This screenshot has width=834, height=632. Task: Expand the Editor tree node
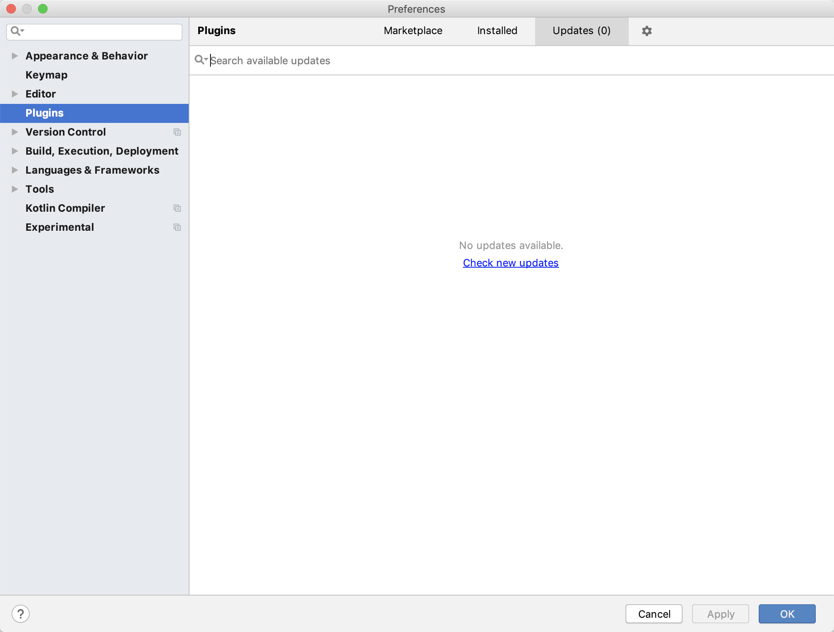coord(15,94)
